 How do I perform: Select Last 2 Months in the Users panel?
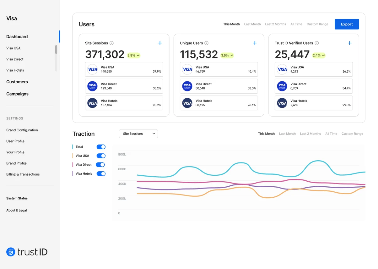pyautogui.click(x=275, y=24)
